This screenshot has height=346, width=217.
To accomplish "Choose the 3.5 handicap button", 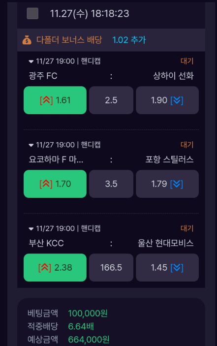I will tap(111, 184).
